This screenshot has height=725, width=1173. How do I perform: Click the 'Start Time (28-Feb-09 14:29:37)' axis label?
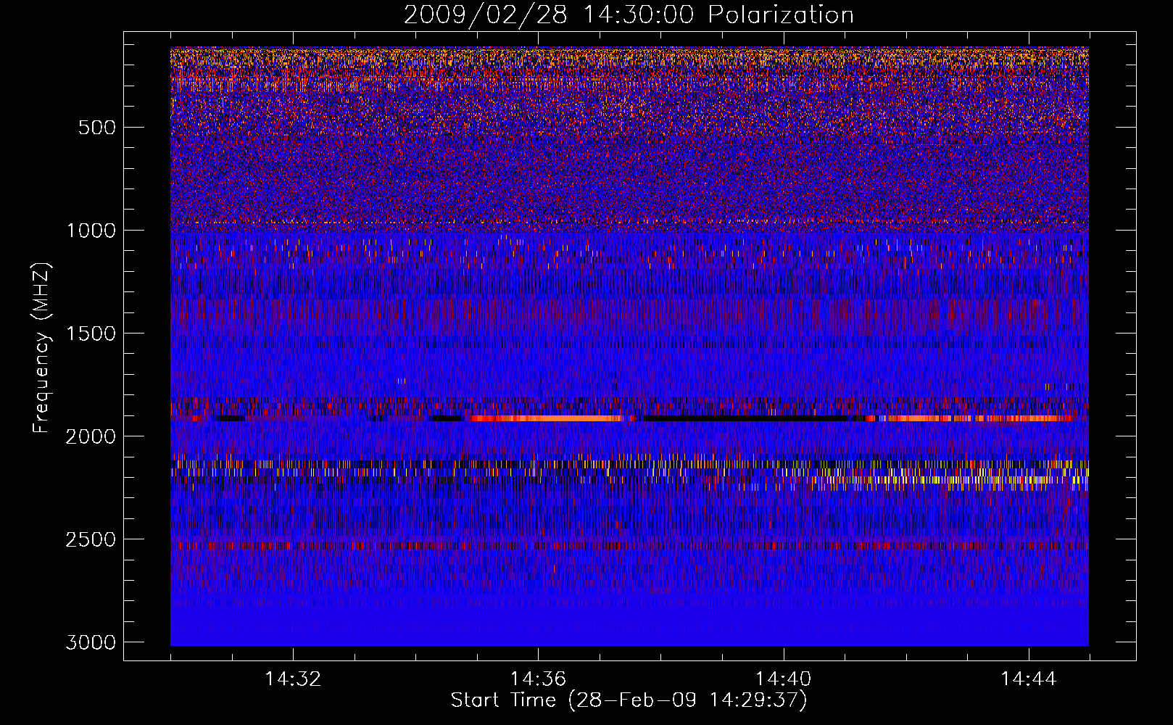[629, 700]
